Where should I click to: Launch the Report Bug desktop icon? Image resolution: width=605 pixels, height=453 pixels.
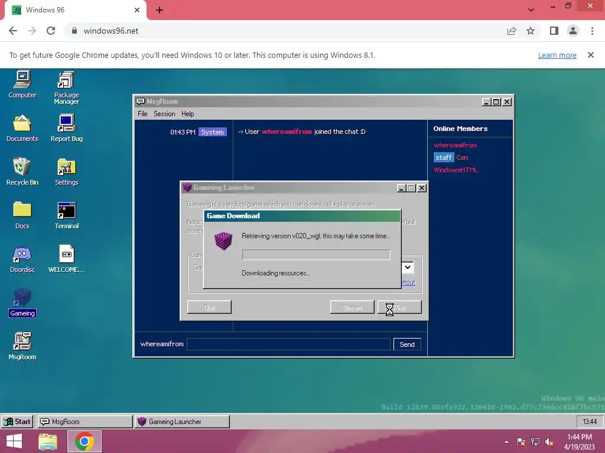[x=66, y=128]
